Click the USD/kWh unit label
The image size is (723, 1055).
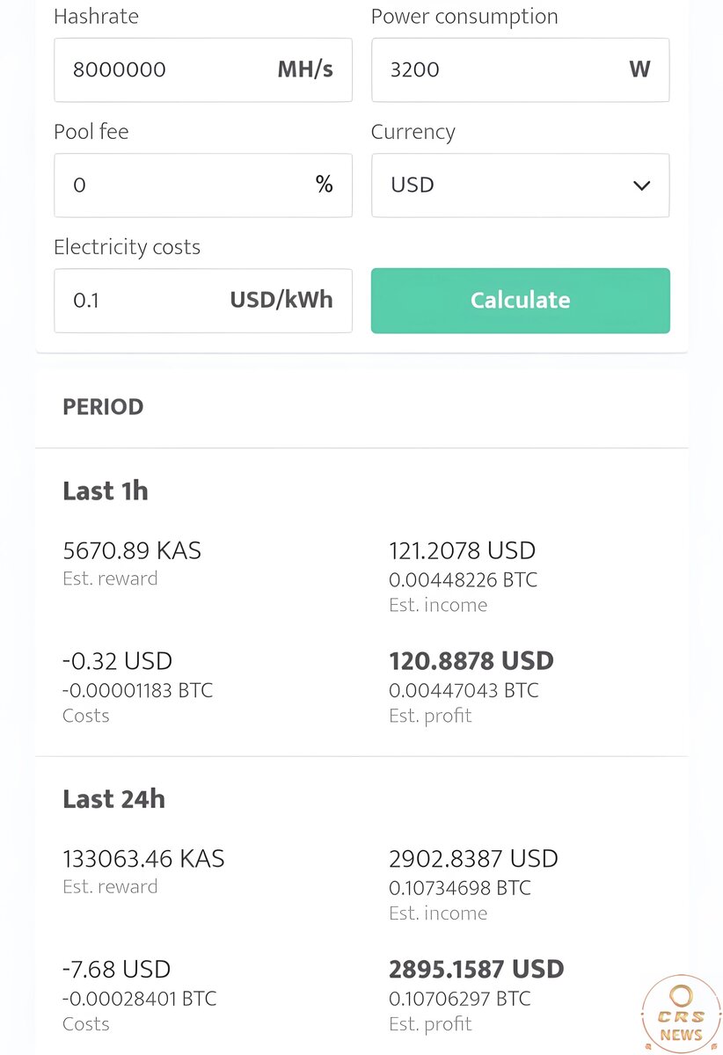click(x=281, y=301)
